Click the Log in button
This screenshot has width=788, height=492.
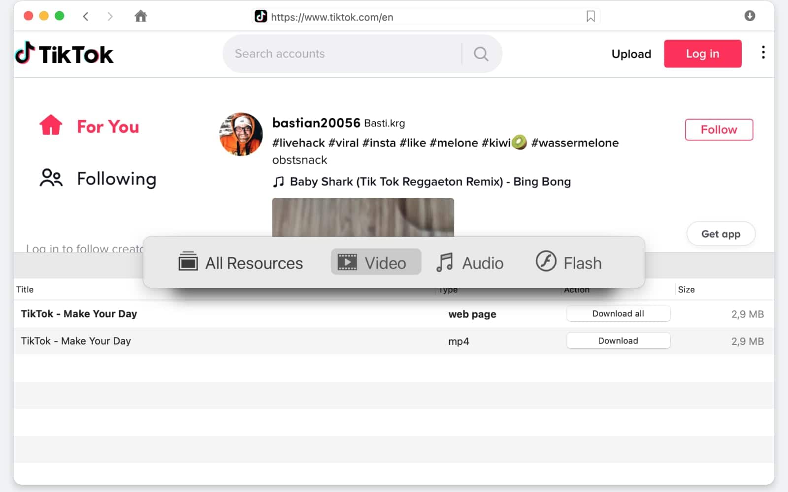point(702,54)
